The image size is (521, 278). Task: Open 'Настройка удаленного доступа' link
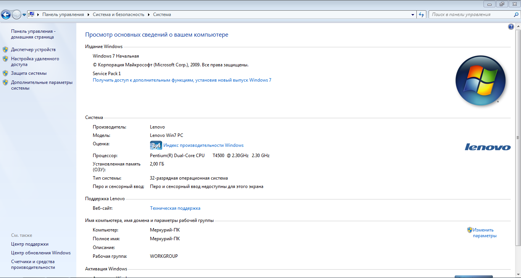tap(35, 61)
